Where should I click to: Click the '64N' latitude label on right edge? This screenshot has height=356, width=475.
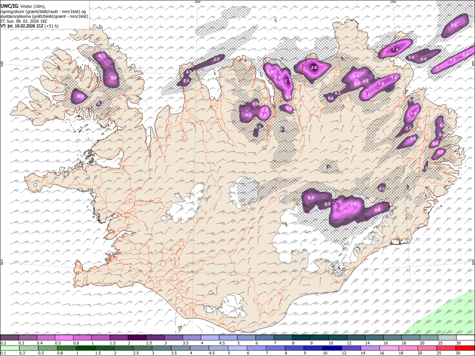point(473,262)
